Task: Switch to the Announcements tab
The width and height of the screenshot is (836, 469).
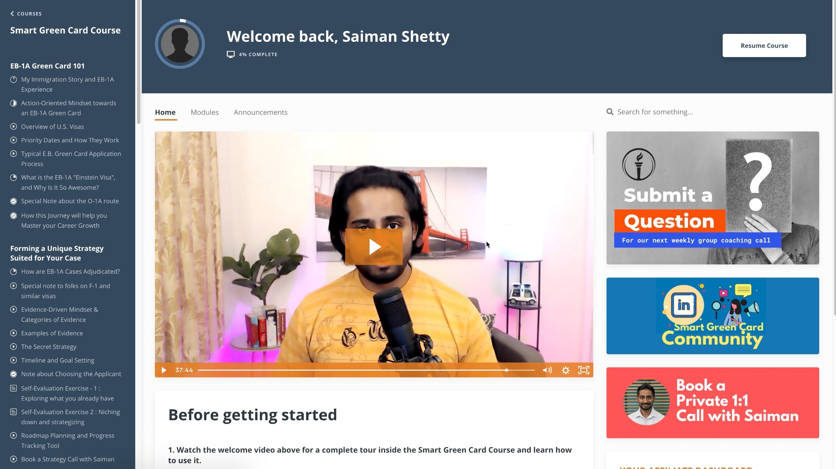Action: coord(261,112)
